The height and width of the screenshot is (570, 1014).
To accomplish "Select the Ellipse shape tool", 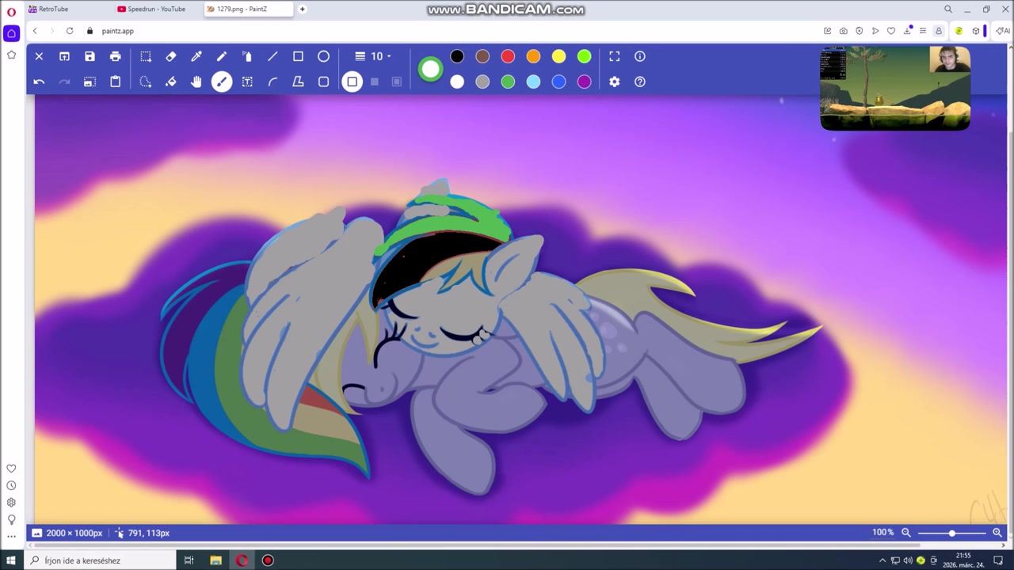I will [x=323, y=56].
